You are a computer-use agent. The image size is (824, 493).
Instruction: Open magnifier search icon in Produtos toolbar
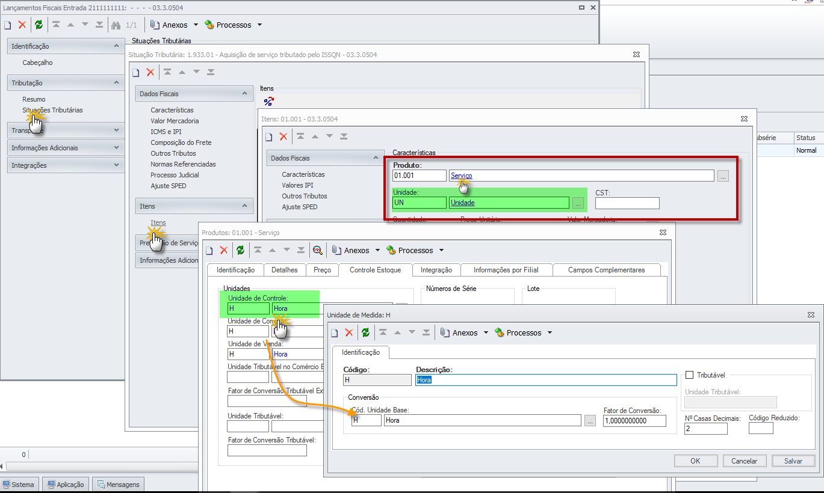tap(317, 250)
